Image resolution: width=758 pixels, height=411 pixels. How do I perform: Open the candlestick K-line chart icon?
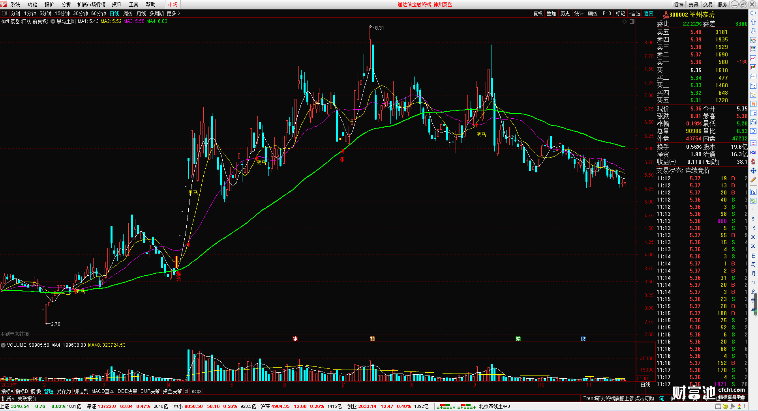(753, 67)
